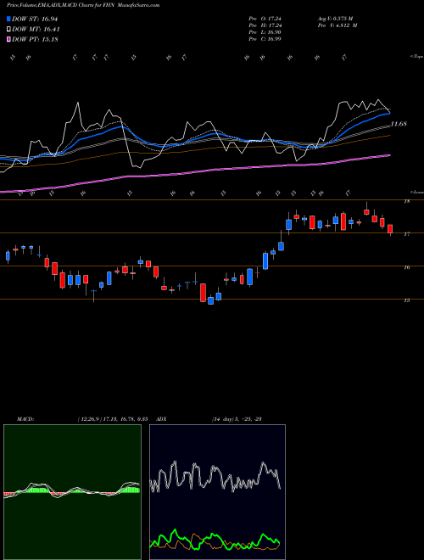This screenshot has width=424, height=560.
Task: Select the 'DOW ST: 16.94' legend label
Action: [35, 19]
